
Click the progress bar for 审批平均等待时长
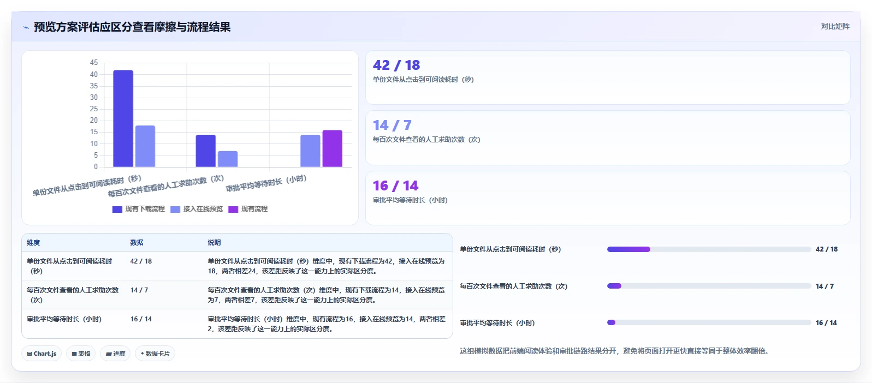709,322
